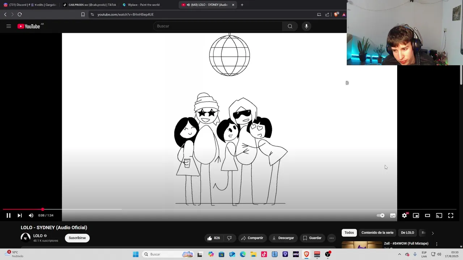Skip to the next video
Image resolution: width=463 pixels, height=260 pixels.
pos(20,216)
